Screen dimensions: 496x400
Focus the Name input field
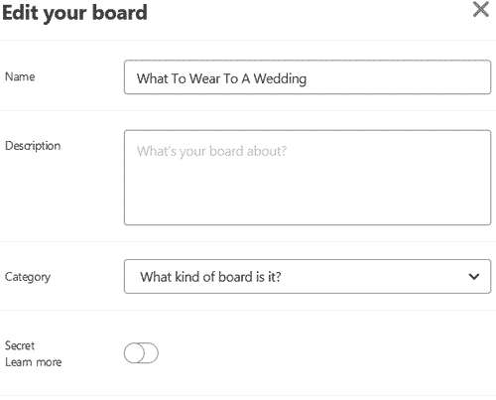coord(308,77)
